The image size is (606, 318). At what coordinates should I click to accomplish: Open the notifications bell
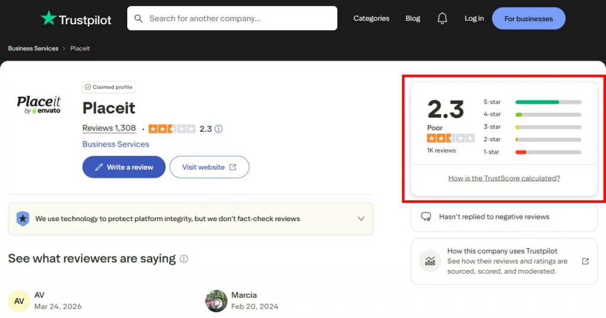pos(442,18)
